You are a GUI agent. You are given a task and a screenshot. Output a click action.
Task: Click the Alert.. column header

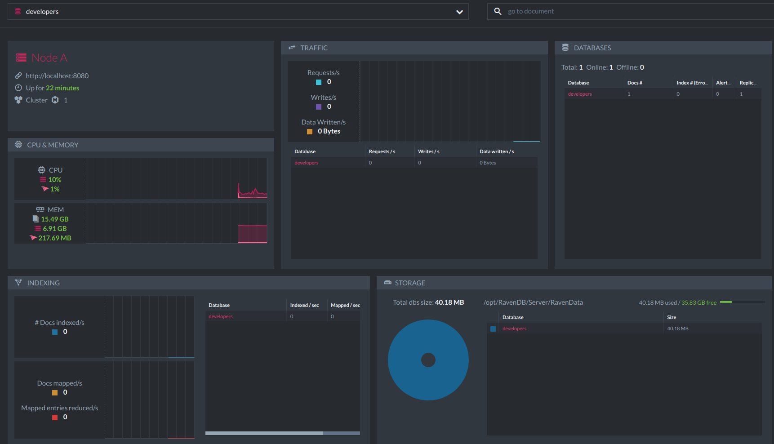coord(723,83)
